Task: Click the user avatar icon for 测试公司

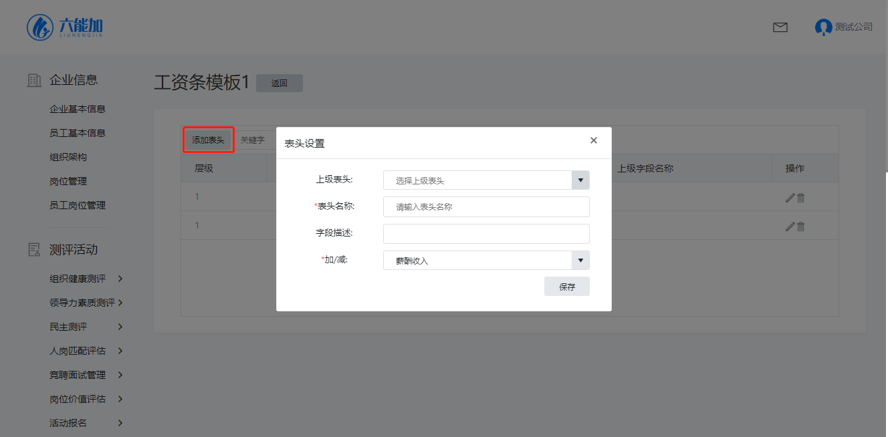Action: 822,27
